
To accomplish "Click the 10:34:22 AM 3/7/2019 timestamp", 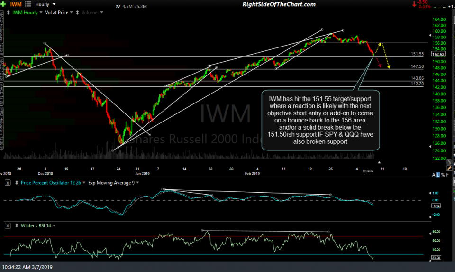I will (27, 267).
